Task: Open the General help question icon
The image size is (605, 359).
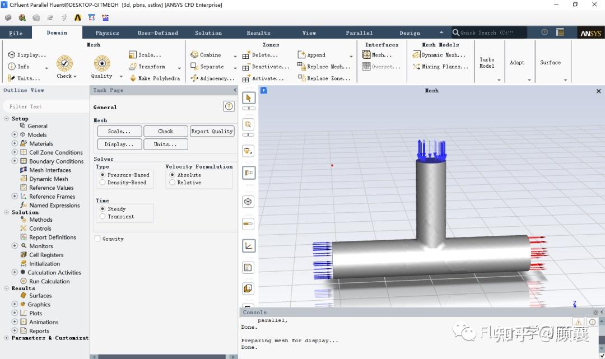Action: click(229, 106)
